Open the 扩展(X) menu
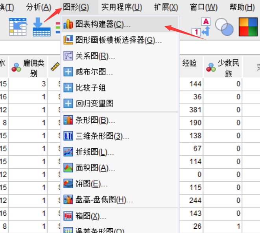 pyautogui.click(x=166, y=7)
